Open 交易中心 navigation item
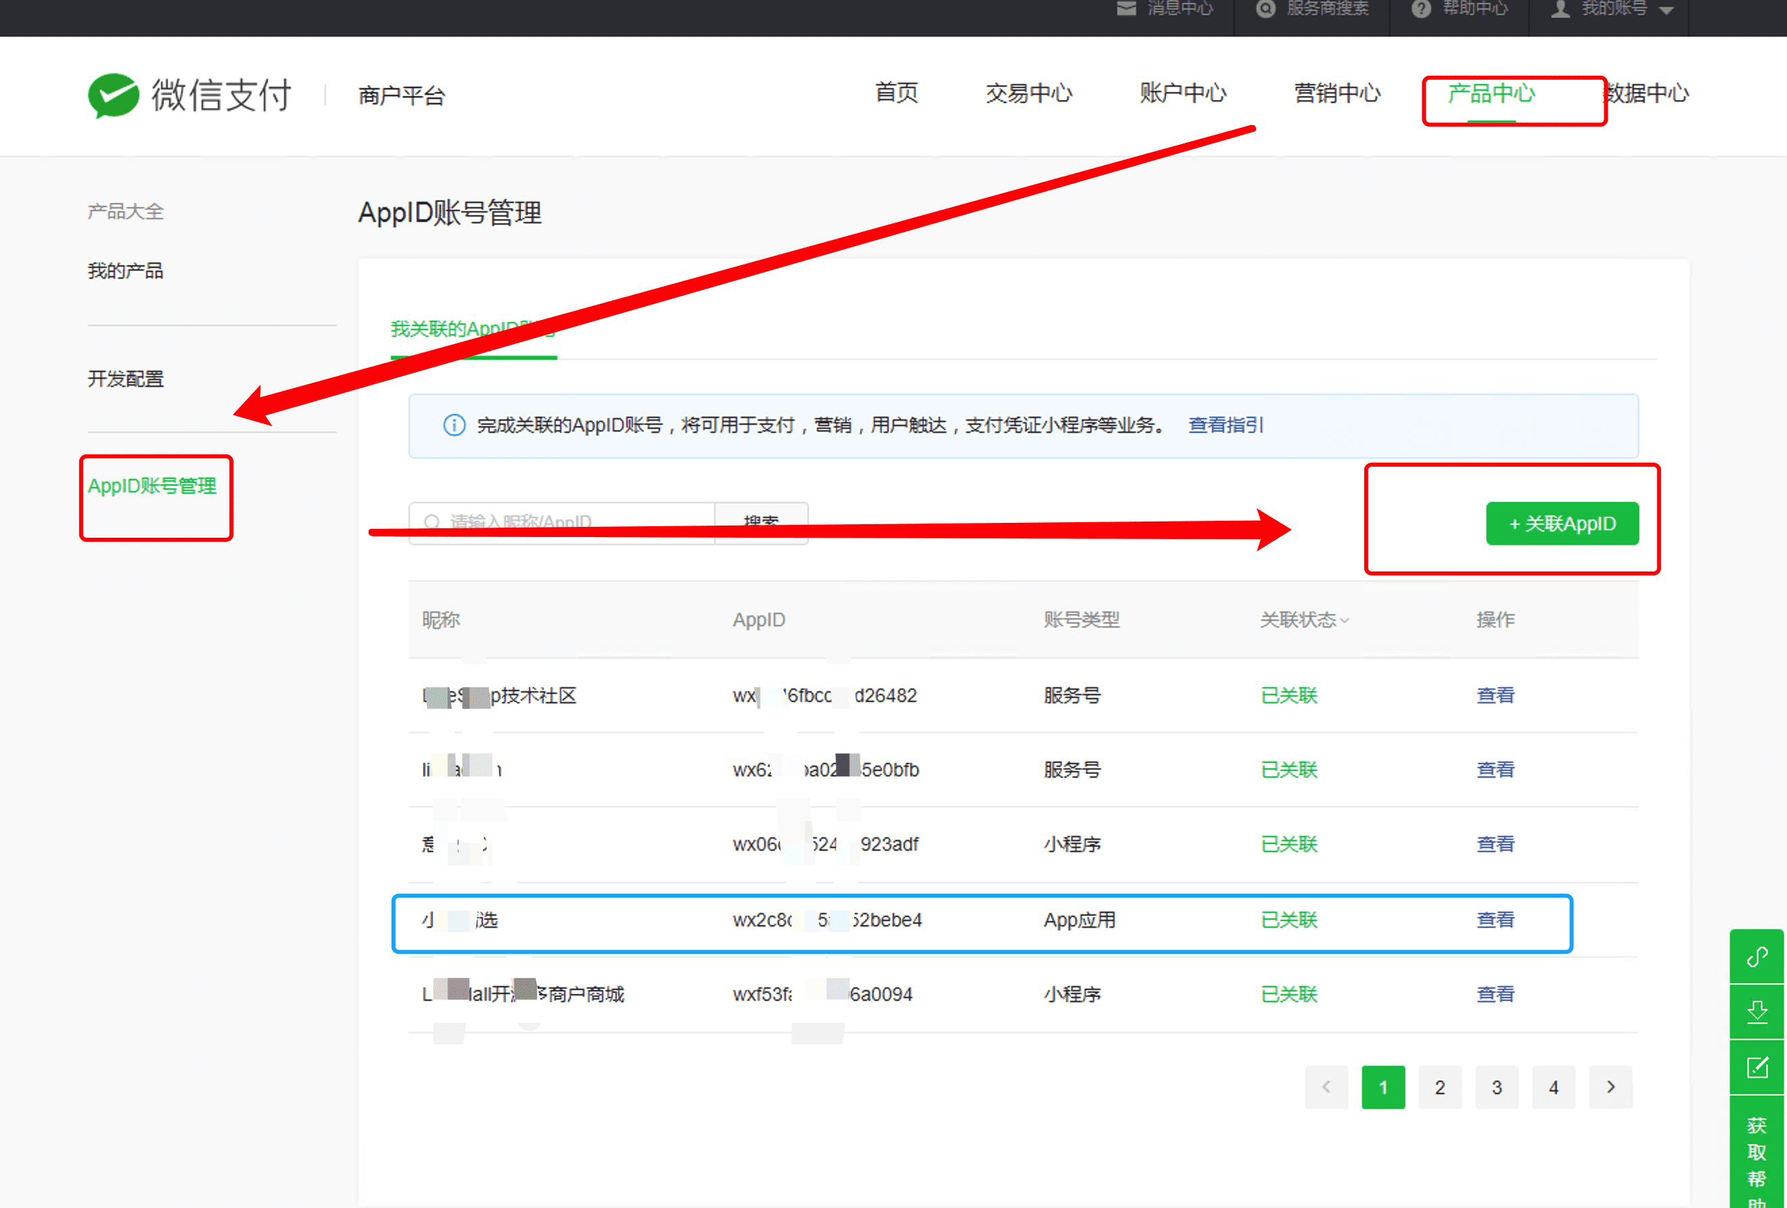 pyautogui.click(x=1029, y=93)
